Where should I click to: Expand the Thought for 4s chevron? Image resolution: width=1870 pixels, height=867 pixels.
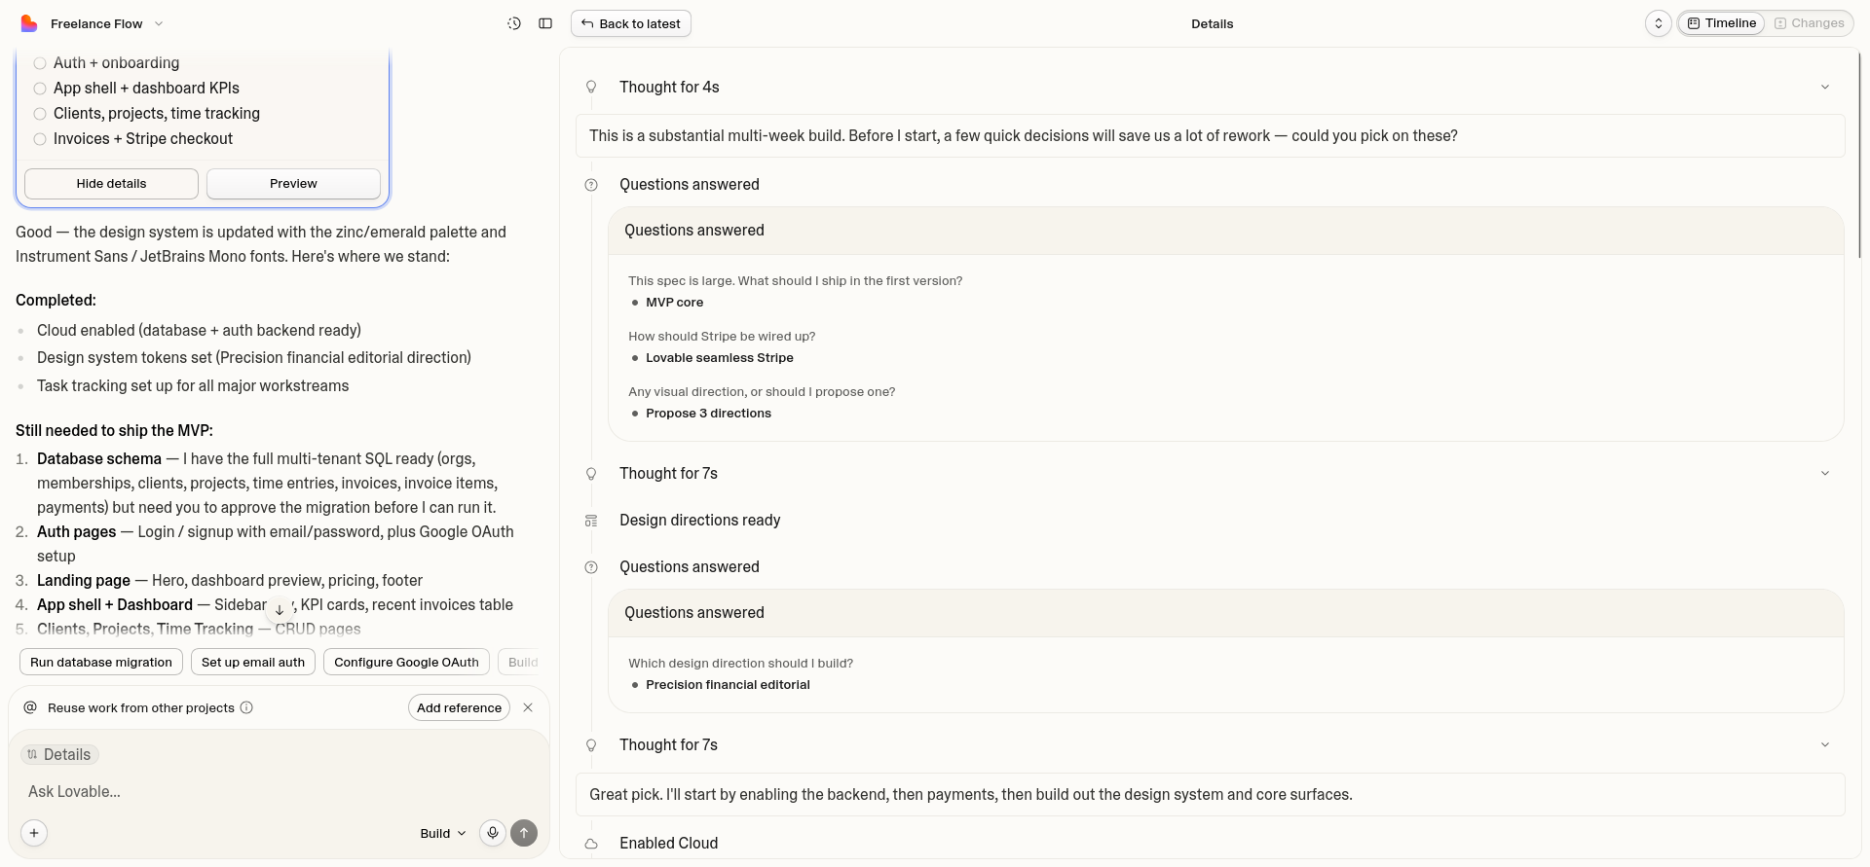point(1825,88)
